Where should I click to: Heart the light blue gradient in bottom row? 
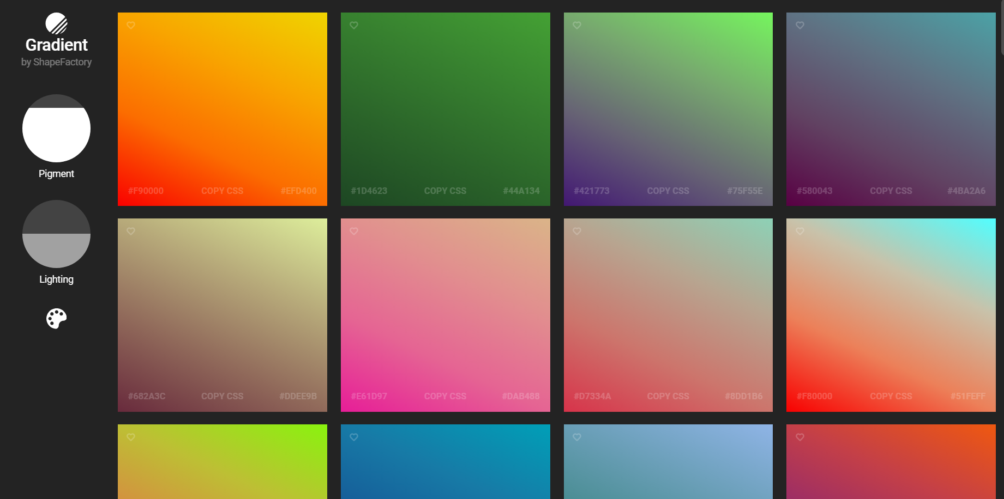577,437
